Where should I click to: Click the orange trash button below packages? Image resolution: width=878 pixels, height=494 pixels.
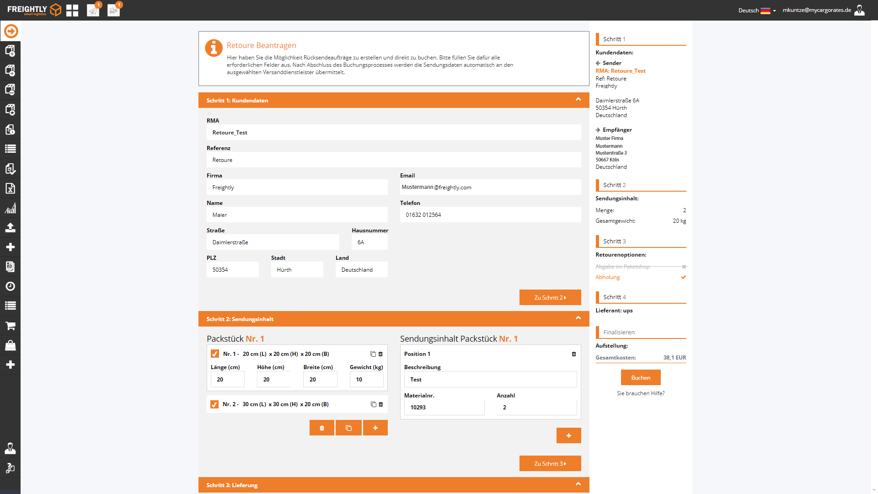click(x=322, y=428)
